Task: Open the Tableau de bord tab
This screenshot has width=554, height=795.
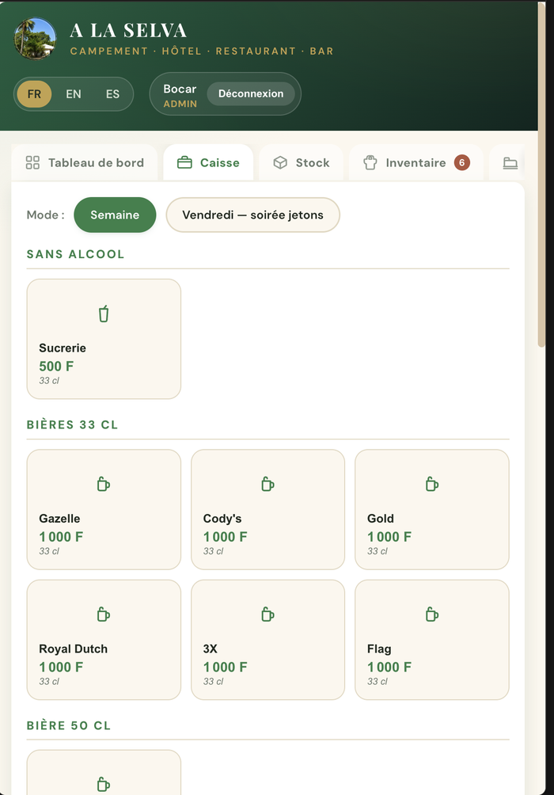Action: tap(85, 163)
